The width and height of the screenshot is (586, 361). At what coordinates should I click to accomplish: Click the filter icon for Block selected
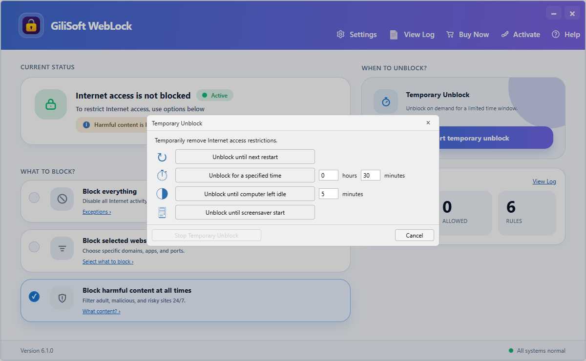pos(62,248)
